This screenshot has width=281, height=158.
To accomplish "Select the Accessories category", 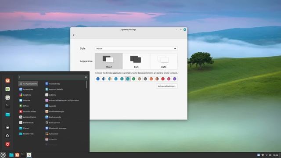I will click(26, 89).
